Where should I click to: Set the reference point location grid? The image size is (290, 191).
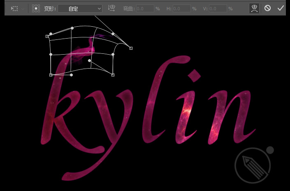[36, 9]
